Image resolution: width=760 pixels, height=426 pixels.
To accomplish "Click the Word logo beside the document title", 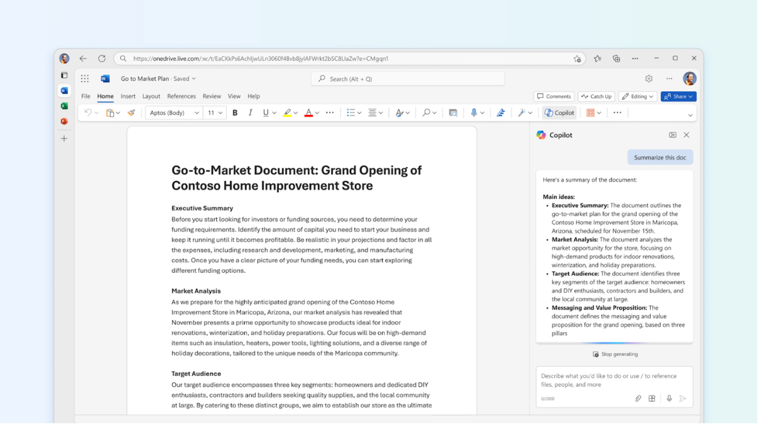I will tap(105, 79).
